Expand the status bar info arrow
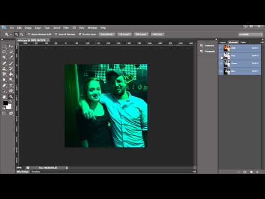The height and width of the screenshot is (199, 265). coord(67,168)
